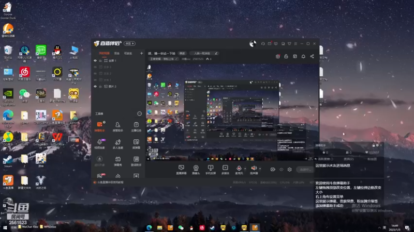Hide the 图片 2 source with eye icon
Screen dimensions: 414x232
click(x=95, y=86)
